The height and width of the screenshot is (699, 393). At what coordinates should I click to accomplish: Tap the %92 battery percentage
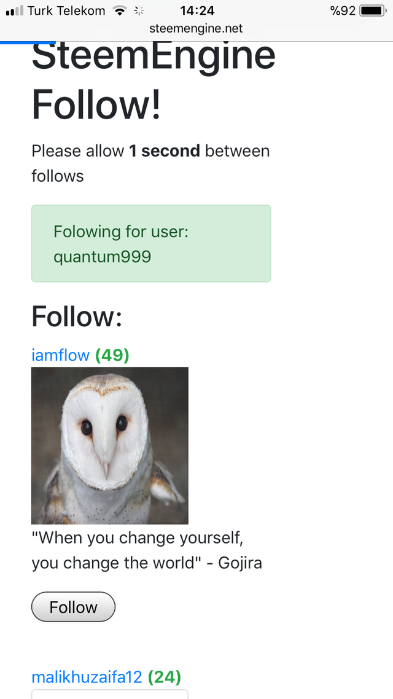pyautogui.click(x=343, y=10)
